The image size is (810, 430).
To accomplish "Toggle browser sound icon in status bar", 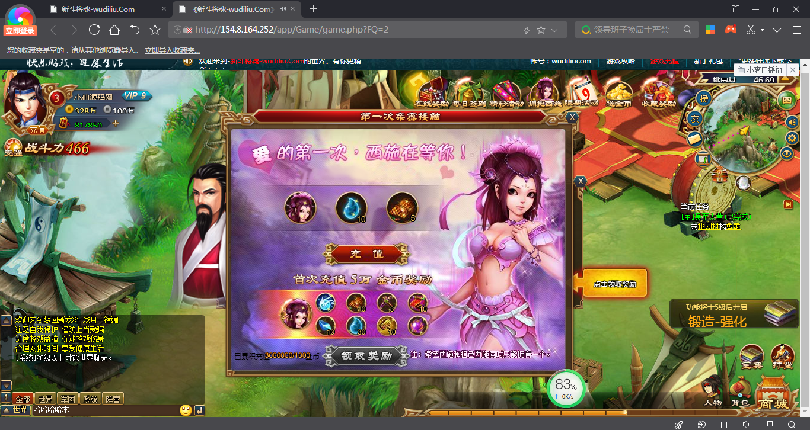I will [747, 424].
